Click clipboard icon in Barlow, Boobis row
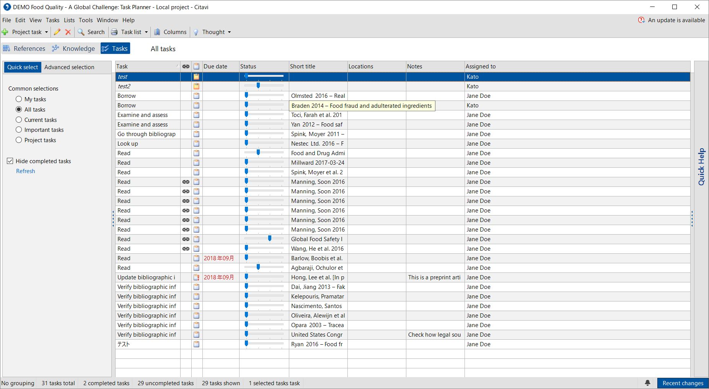Image resolution: width=709 pixels, height=389 pixels. pos(197,258)
